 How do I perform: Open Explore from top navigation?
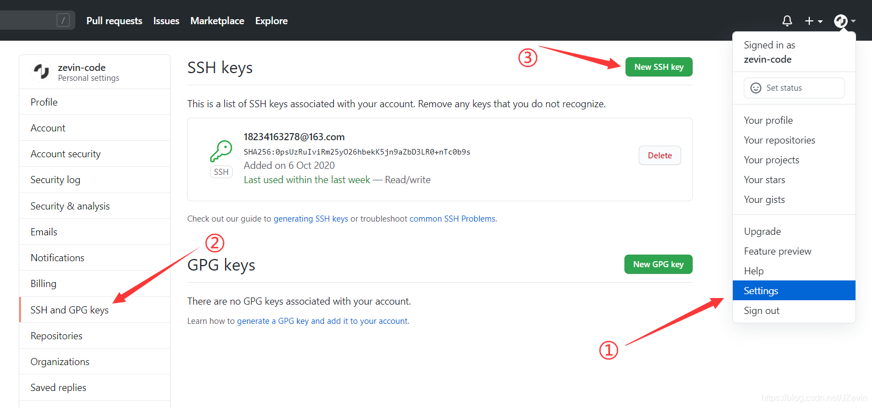271,21
